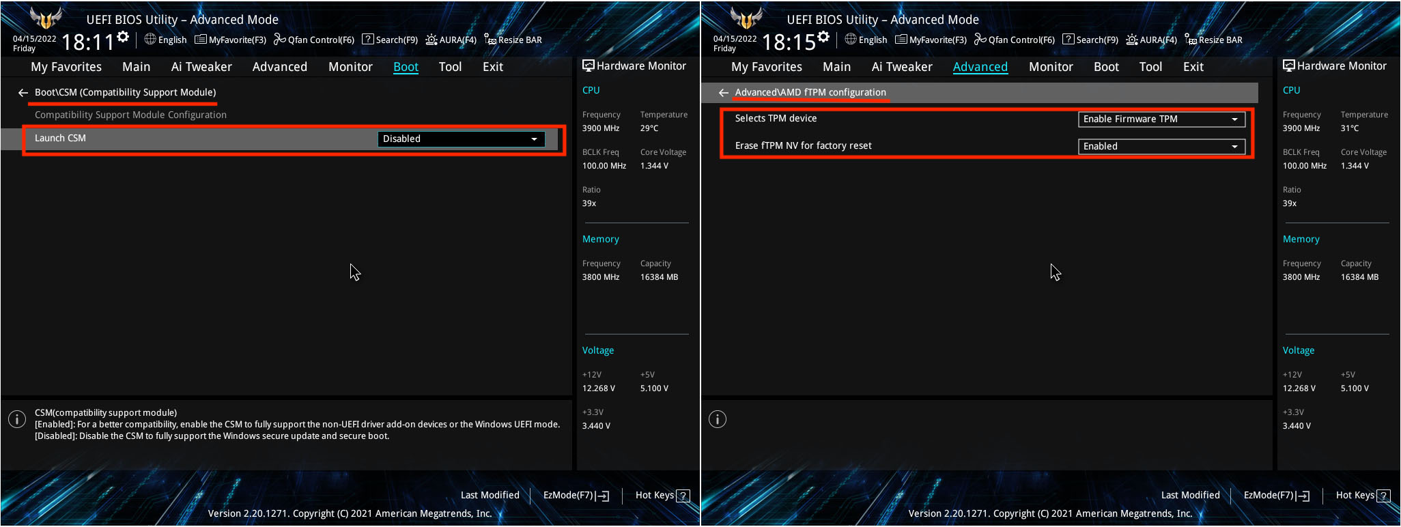Click the AURA light icon in left BIOS
This screenshot has height=527, width=1401.
pos(431,40)
